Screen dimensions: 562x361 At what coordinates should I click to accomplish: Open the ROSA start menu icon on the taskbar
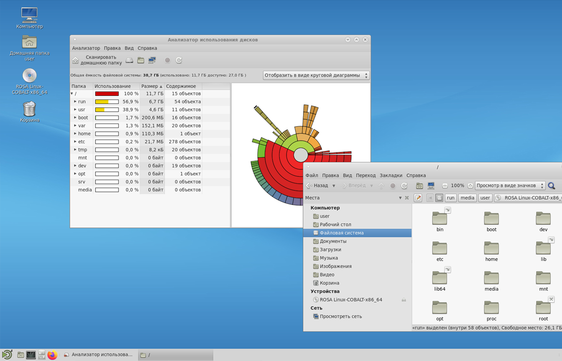(7, 355)
